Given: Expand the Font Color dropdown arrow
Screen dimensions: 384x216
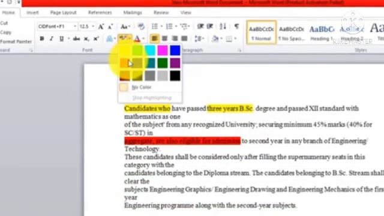Looking at the screenshot, I should [x=143, y=38].
